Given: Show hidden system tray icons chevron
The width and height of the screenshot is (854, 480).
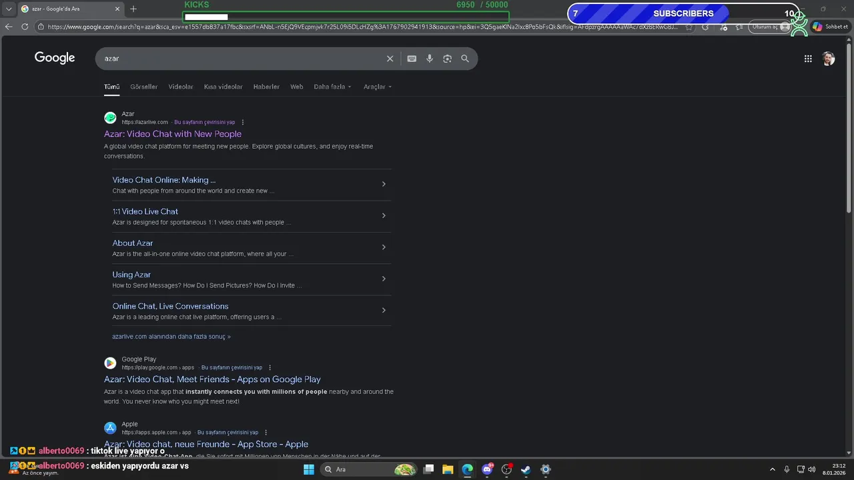Looking at the screenshot, I should pyautogui.click(x=773, y=469).
